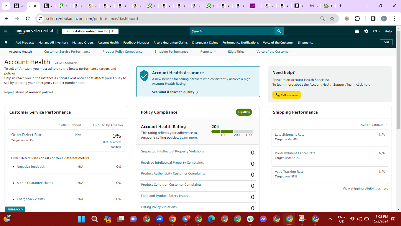Open Manage All Inventory
The image size is (401, 226).
pos(53,42)
